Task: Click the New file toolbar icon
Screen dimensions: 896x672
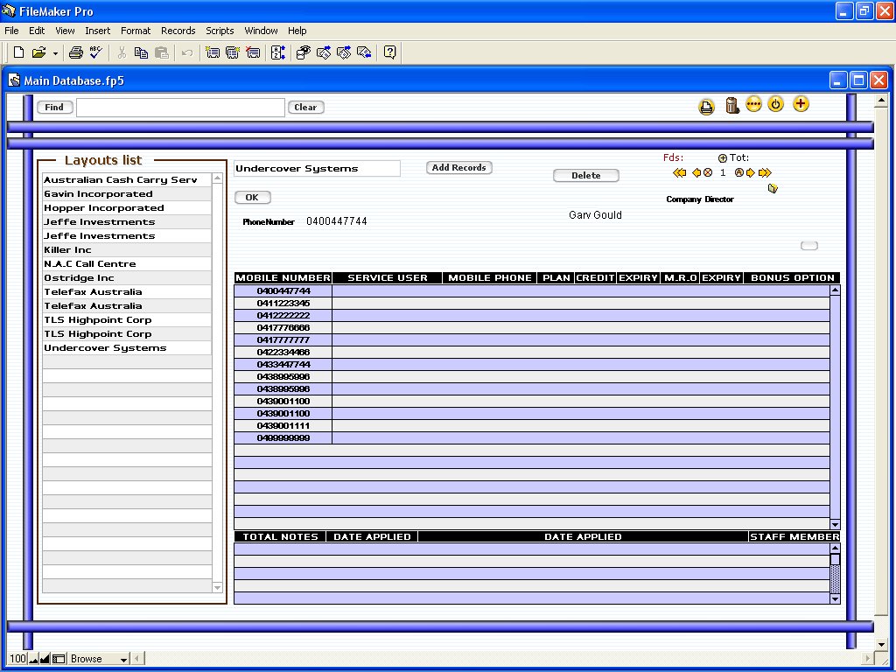Action: click(18, 52)
